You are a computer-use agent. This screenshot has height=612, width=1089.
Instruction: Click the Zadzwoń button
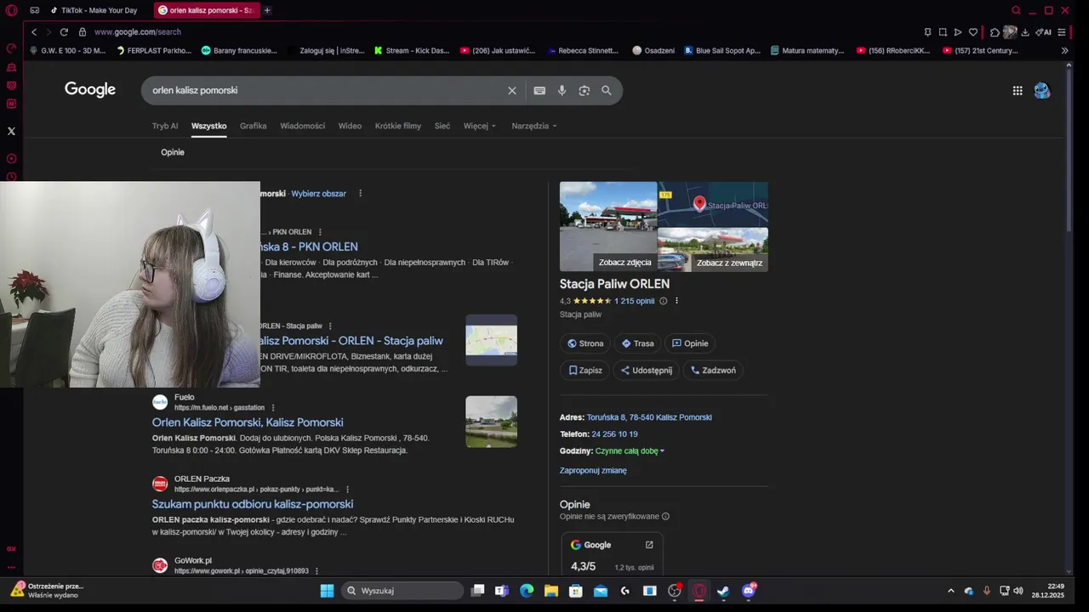pyautogui.click(x=713, y=370)
